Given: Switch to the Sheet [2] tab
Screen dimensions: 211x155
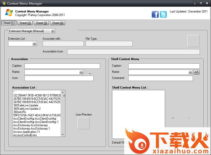Looking at the screenshot, I should tap(25, 23).
